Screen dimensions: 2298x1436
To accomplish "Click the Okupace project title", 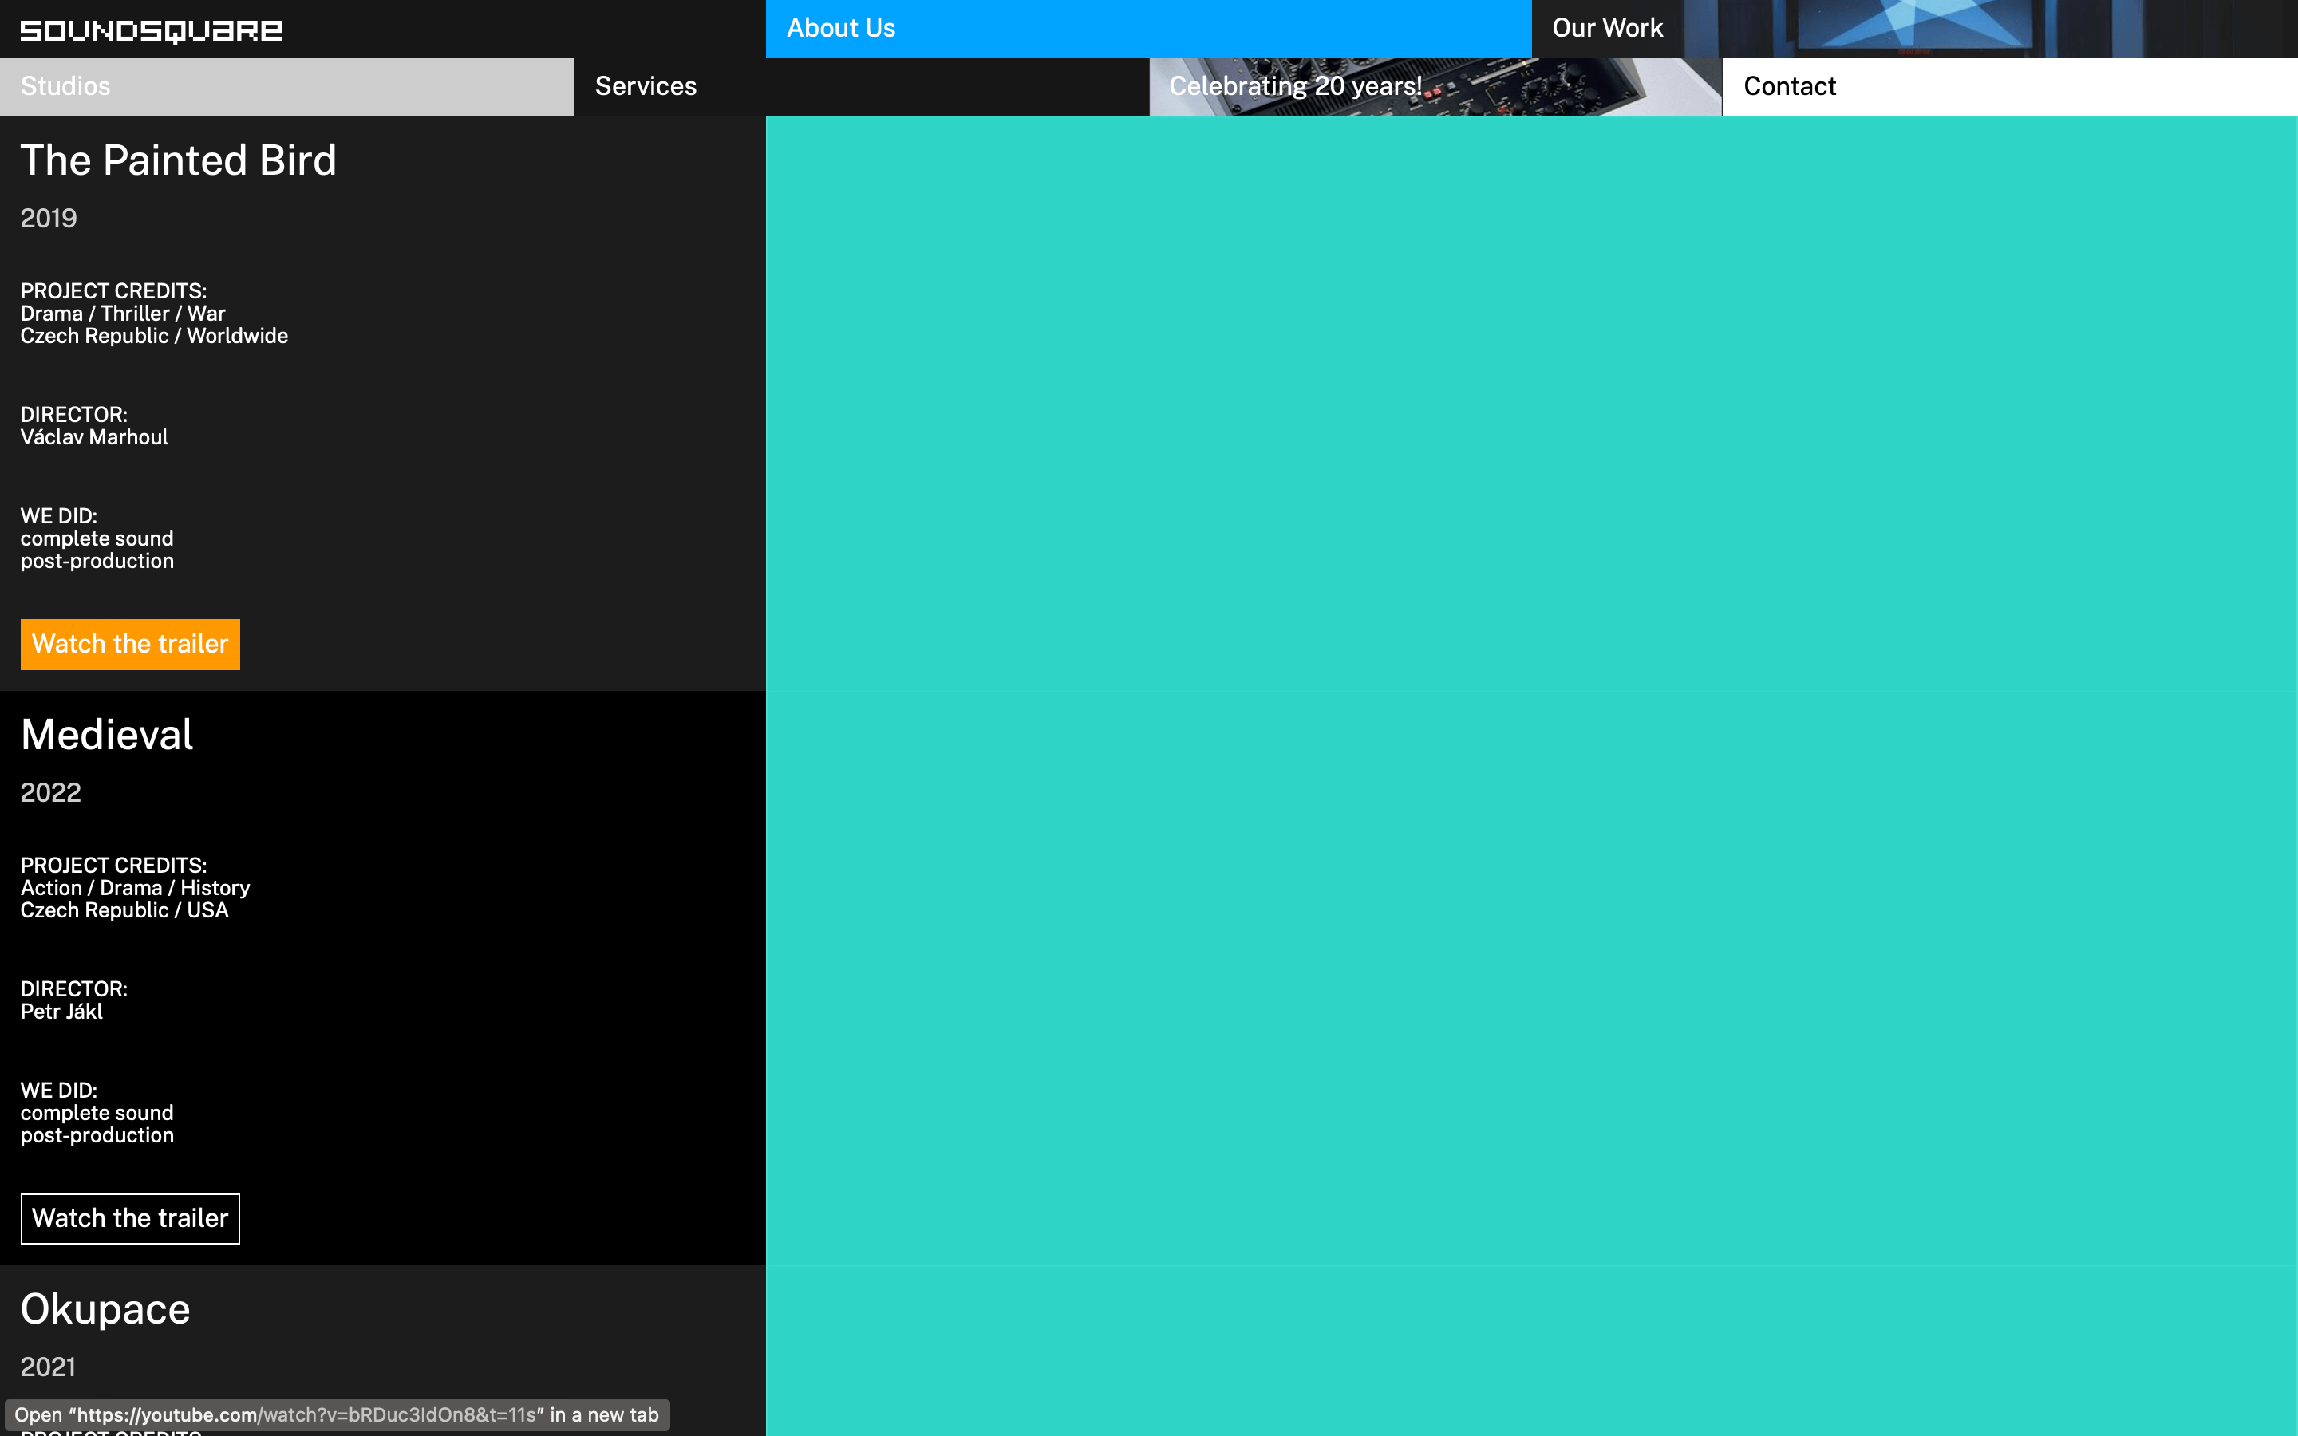I will [x=105, y=1310].
